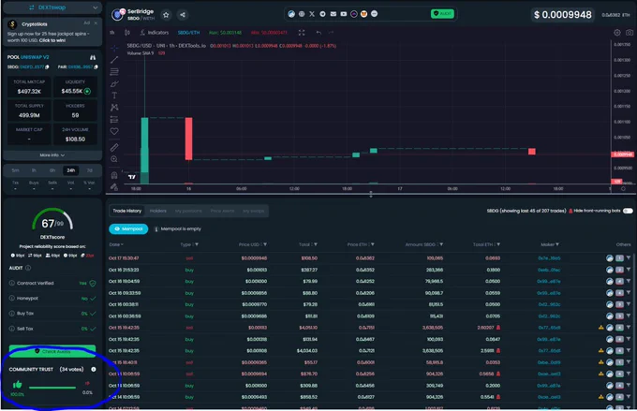637x411 pixels.
Task: Switch to Price alerts tab
Action: [x=222, y=211]
